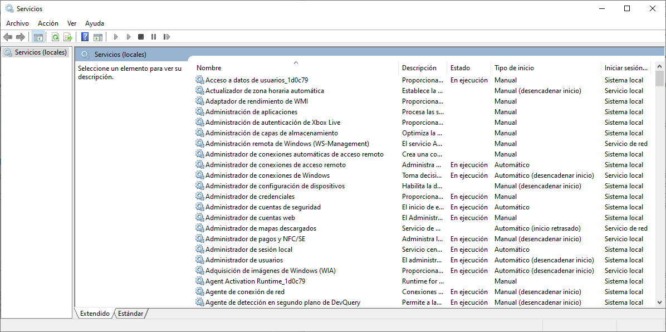Switch to the Extendido tab
Image resolution: width=666 pixels, height=332 pixels.
coord(95,314)
